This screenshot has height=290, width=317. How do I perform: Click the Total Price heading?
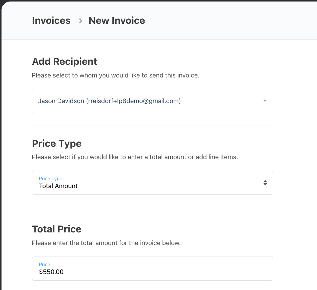56,229
